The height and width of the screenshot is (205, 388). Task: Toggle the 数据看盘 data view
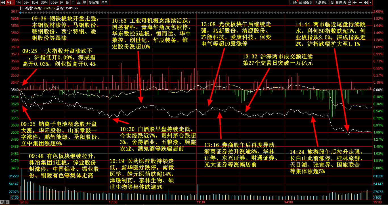click(x=305, y=3)
